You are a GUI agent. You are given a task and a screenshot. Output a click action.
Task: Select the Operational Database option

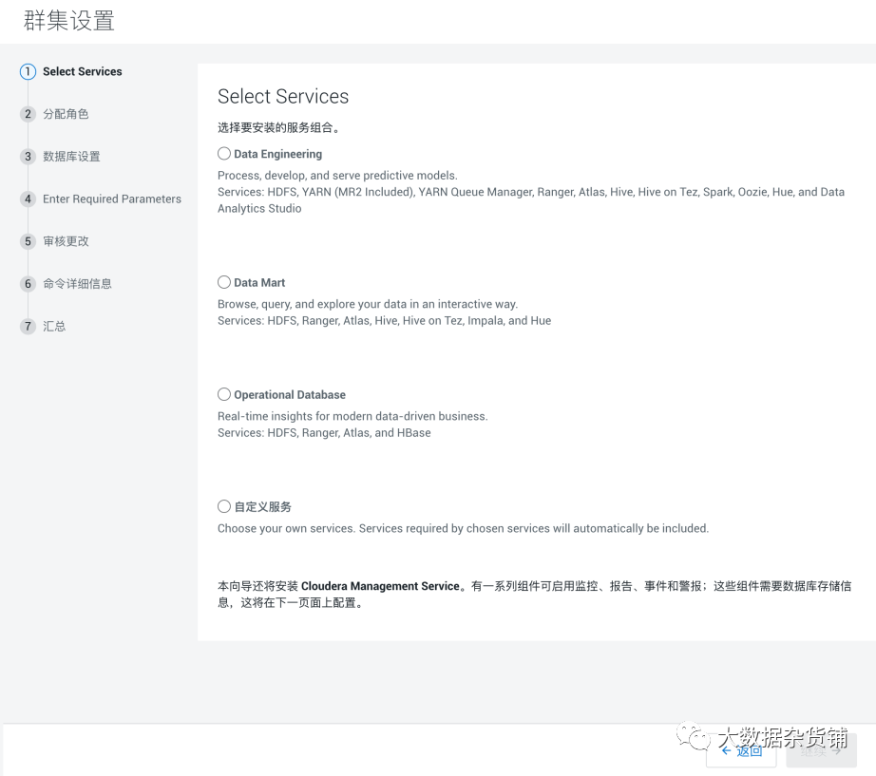click(x=224, y=394)
